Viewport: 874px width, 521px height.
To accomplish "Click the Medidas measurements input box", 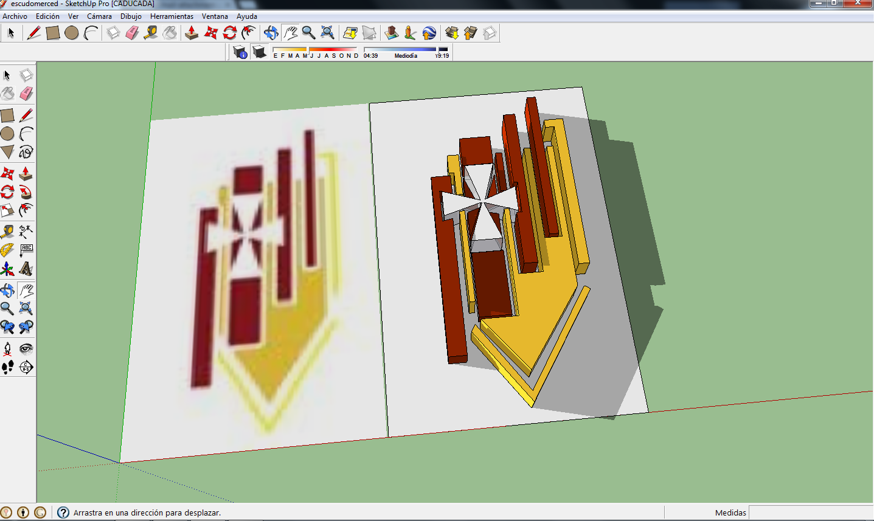I will (811, 512).
